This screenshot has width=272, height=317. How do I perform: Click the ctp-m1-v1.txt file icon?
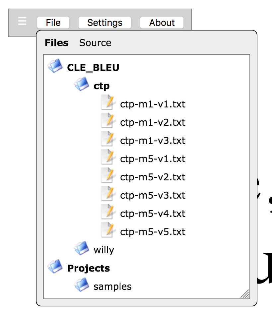[108, 102]
